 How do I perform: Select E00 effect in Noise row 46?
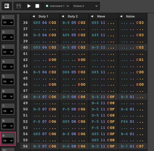coord(140,84)
